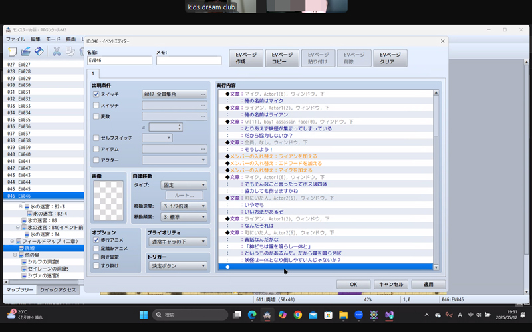The width and height of the screenshot is (532, 332).
Task: Click the Cut scissors toolbar icon
Action: point(57,51)
